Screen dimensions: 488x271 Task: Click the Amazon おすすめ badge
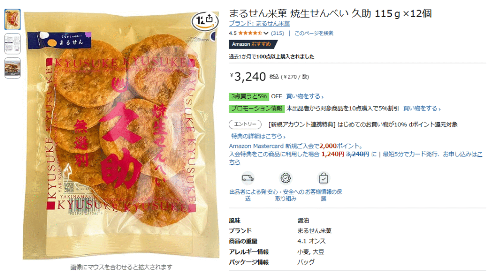[x=252, y=44]
